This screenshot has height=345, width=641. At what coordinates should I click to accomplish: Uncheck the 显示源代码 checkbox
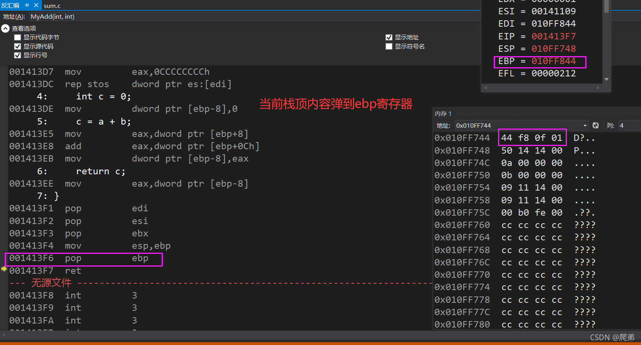coord(18,46)
